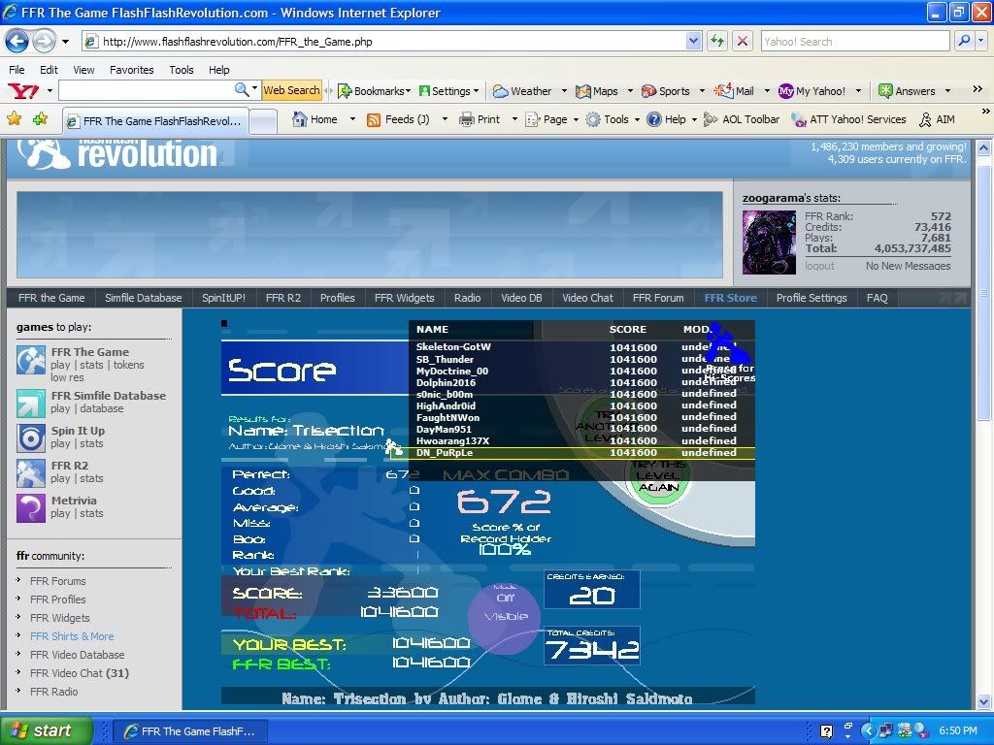The width and height of the screenshot is (994, 745).
Task: Click the Windows start button
Action: coord(45,730)
